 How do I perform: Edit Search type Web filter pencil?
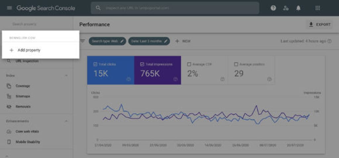point(122,41)
